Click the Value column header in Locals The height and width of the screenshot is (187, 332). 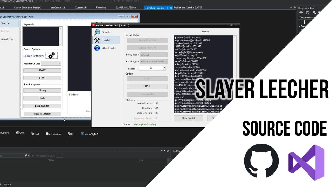pos(51,160)
